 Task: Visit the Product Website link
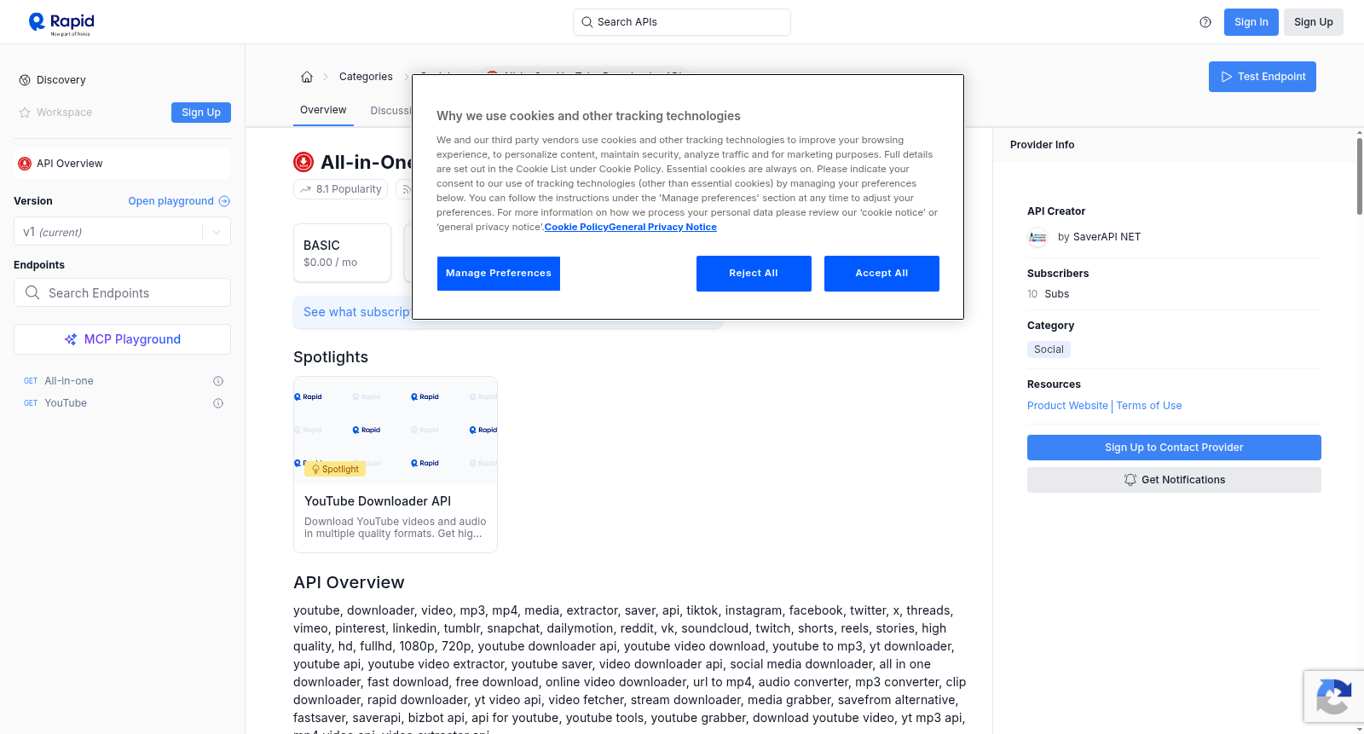tap(1067, 406)
